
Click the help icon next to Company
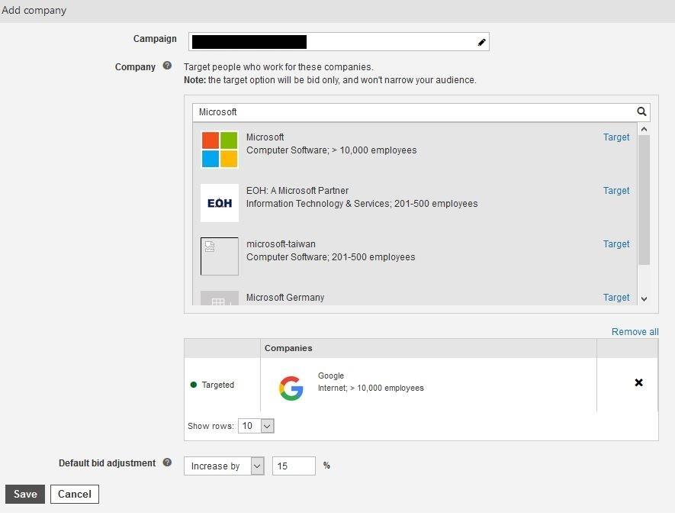point(168,66)
